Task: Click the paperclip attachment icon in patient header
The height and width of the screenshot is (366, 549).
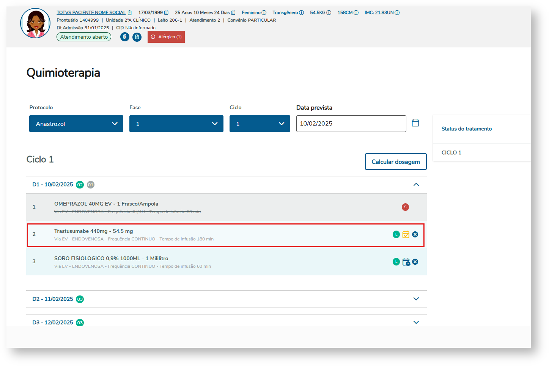Action: click(x=125, y=37)
